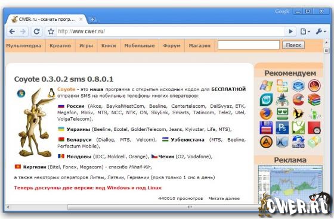The image size is (334, 219).
Task: Bookmark page using the star icon
Action: [51, 32]
